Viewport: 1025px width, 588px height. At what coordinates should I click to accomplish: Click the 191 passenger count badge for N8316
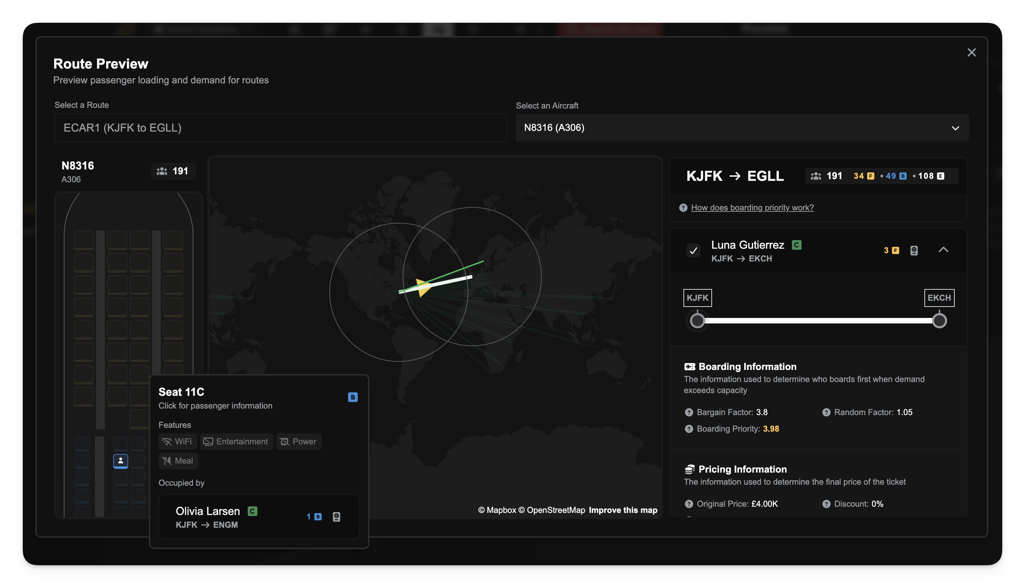(x=173, y=171)
